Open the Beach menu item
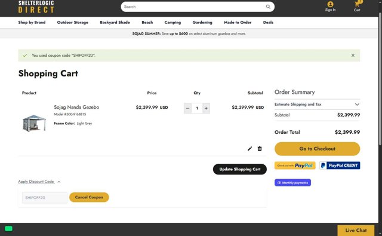 click(x=147, y=23)
